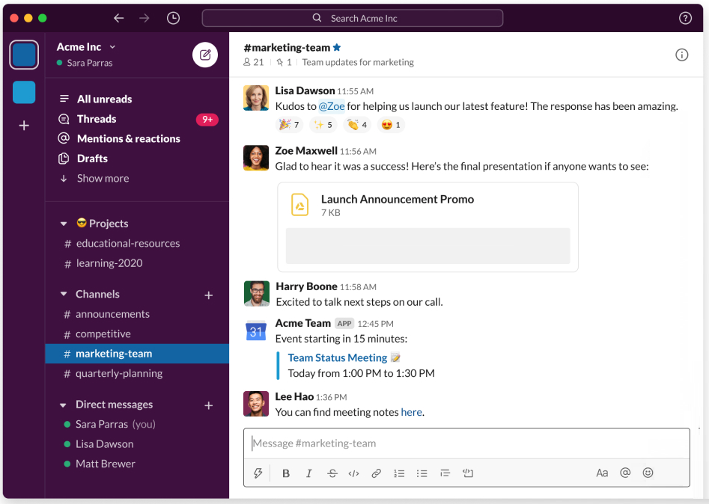The image size is (709, 504).
Task: Click the Search Acme Inc field
Action: (352, 18)
